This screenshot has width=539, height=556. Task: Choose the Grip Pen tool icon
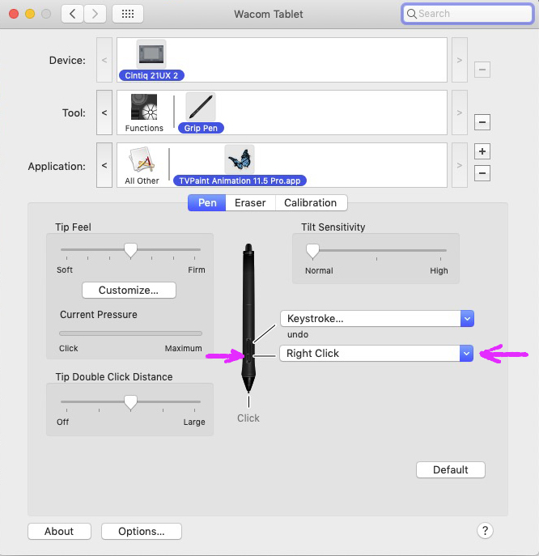201,106
